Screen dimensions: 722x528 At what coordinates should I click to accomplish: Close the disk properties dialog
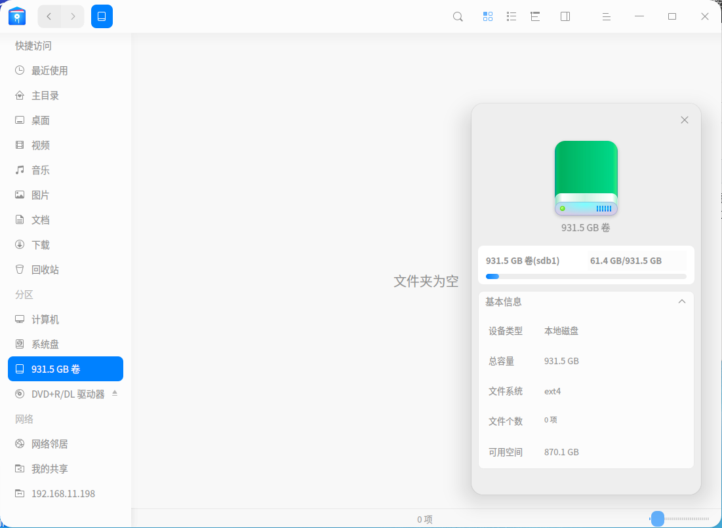click(685, 120)
